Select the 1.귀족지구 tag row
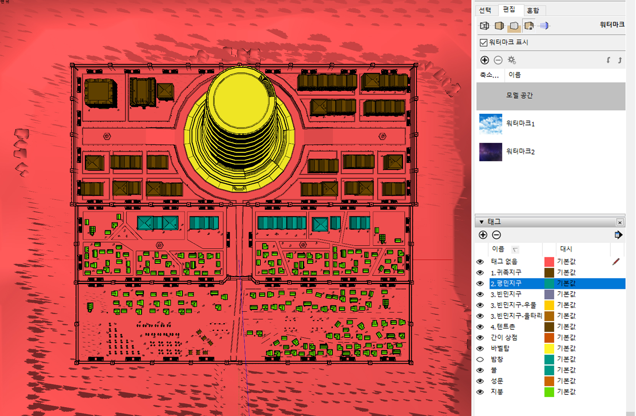Viewport: 636px width, 416px height. click(x=506, y=273)
